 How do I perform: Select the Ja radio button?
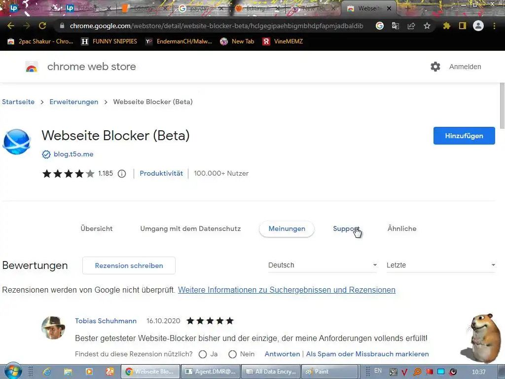(x=203, y=354)
